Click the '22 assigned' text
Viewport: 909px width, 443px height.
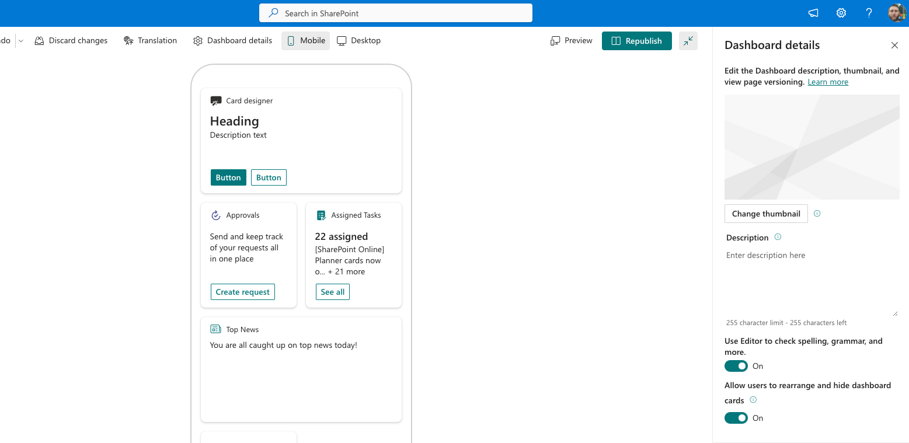tap(342, 236)
